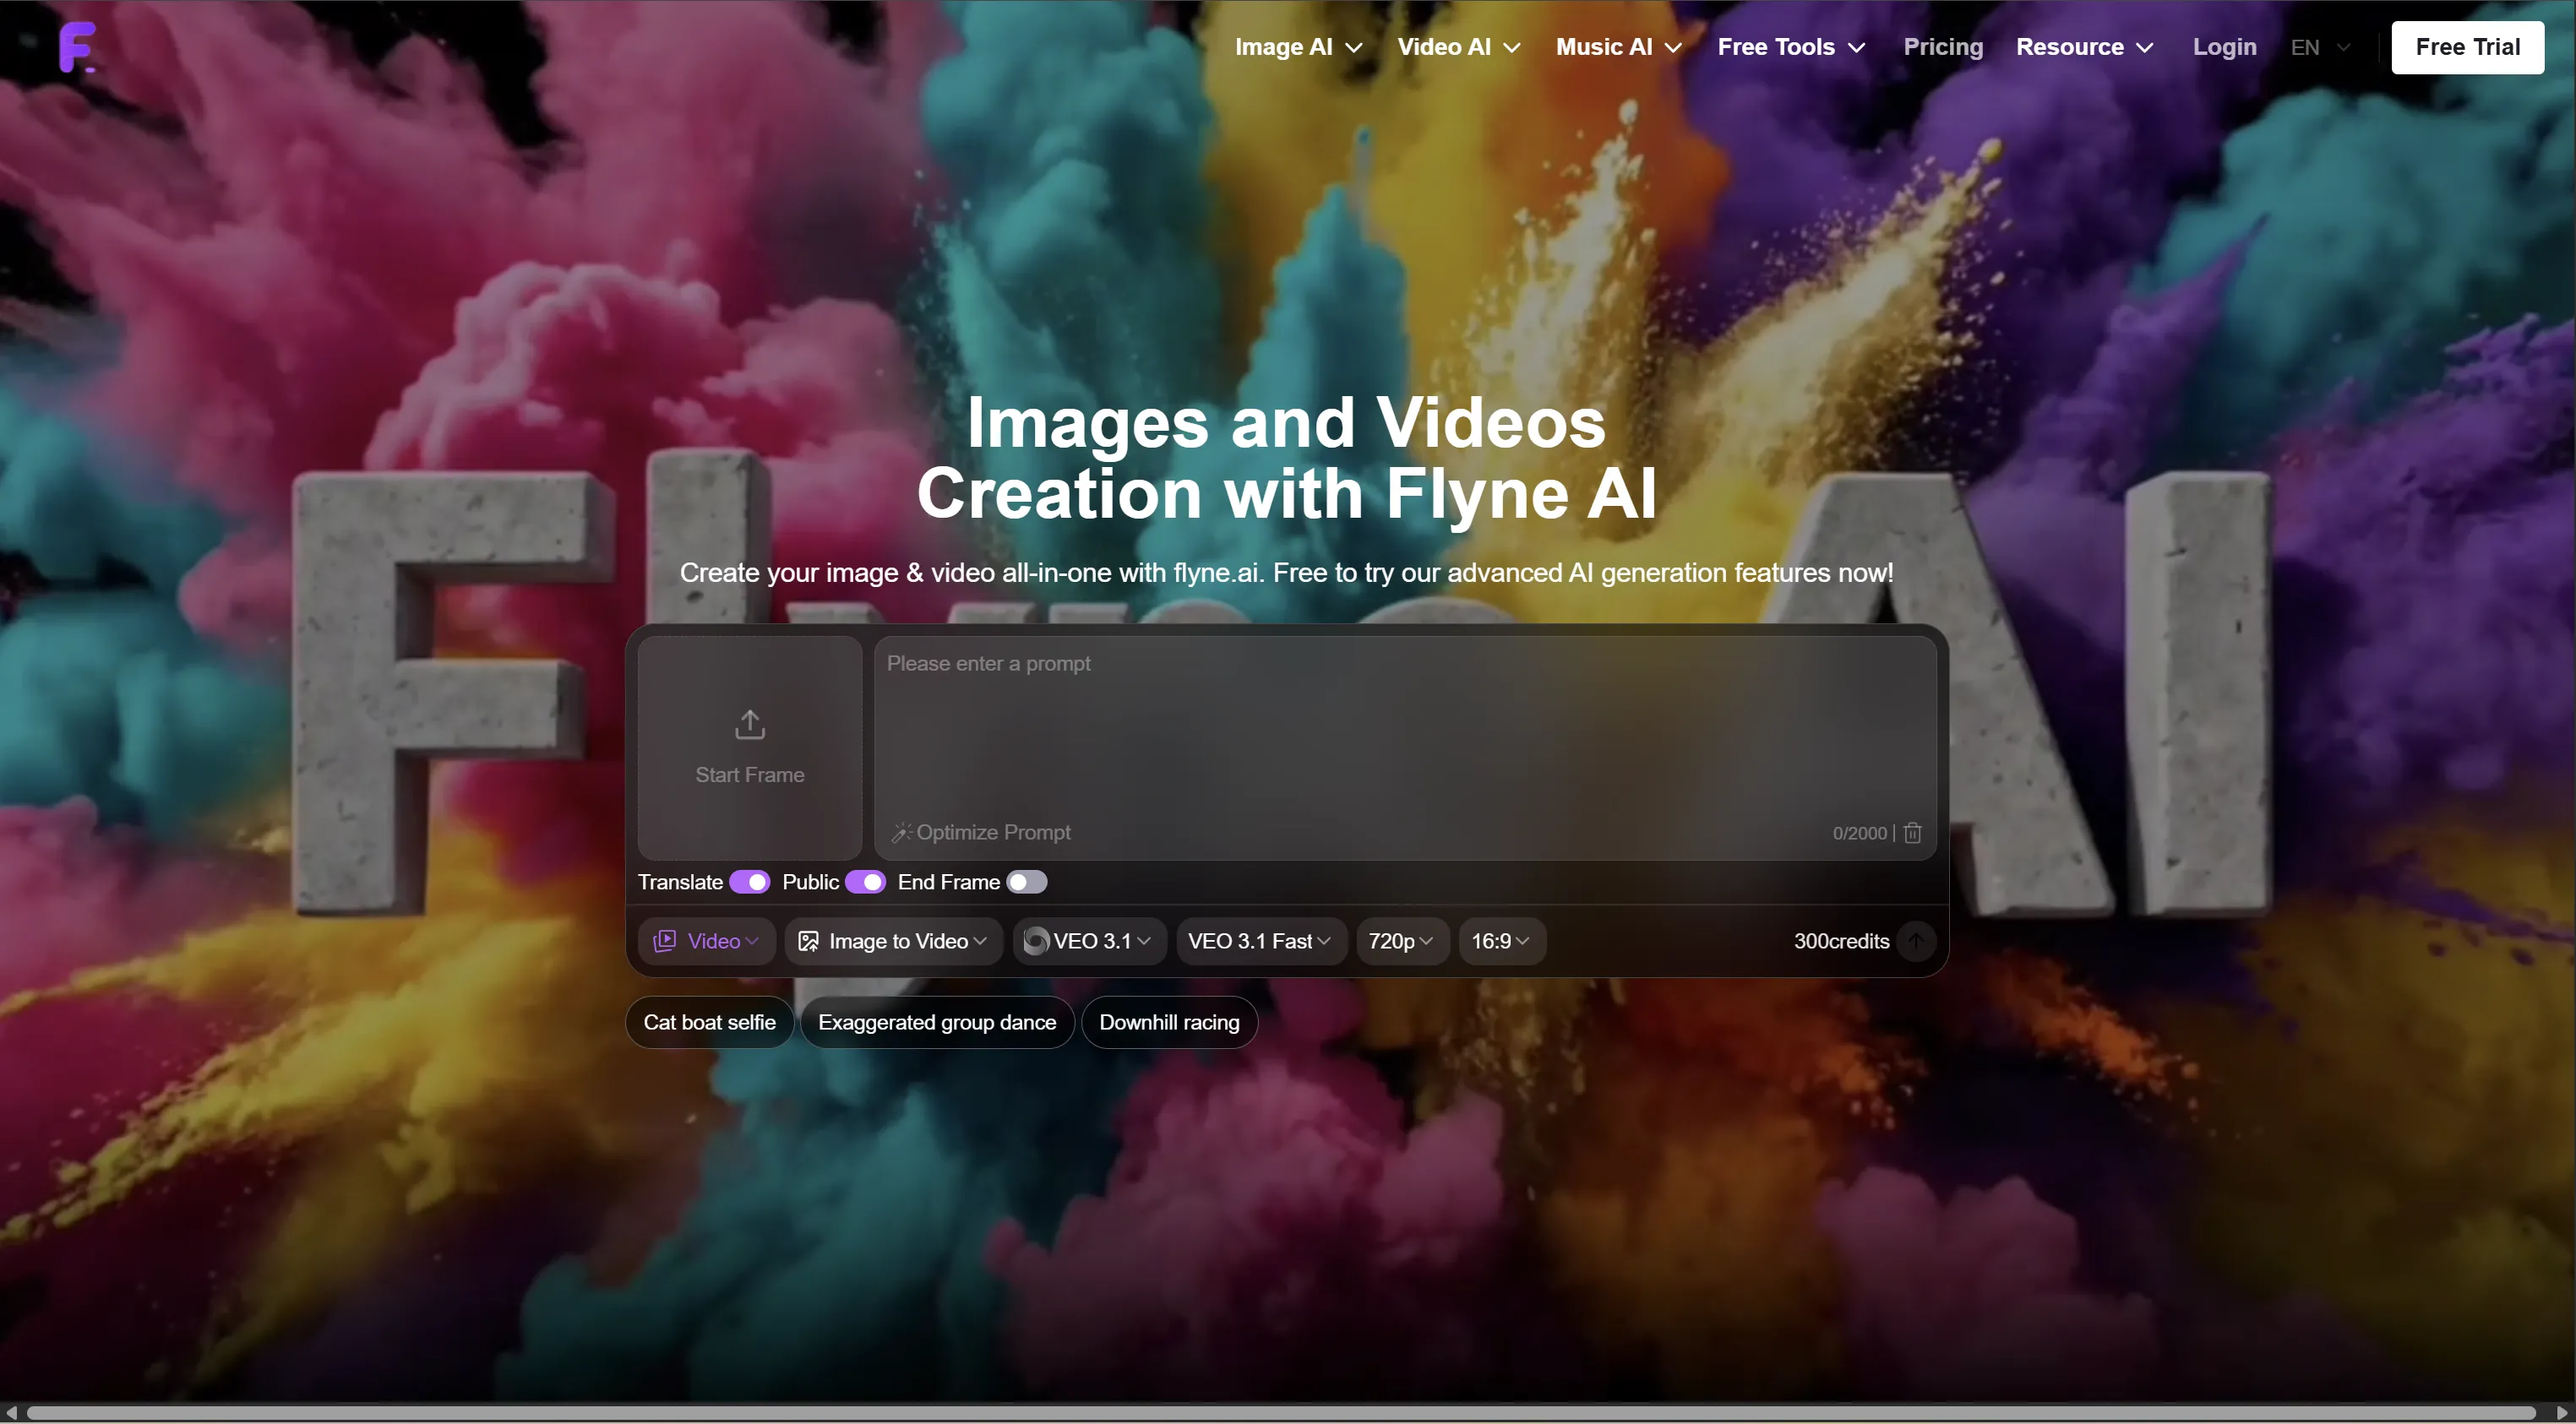Click the play icon beside Video
2576x1424 pixels.
(664, 941)
